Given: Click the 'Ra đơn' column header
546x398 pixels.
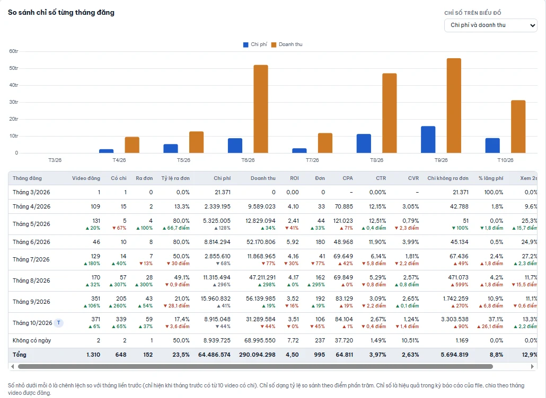Looking at the screenshot, I should click(144, 178).
